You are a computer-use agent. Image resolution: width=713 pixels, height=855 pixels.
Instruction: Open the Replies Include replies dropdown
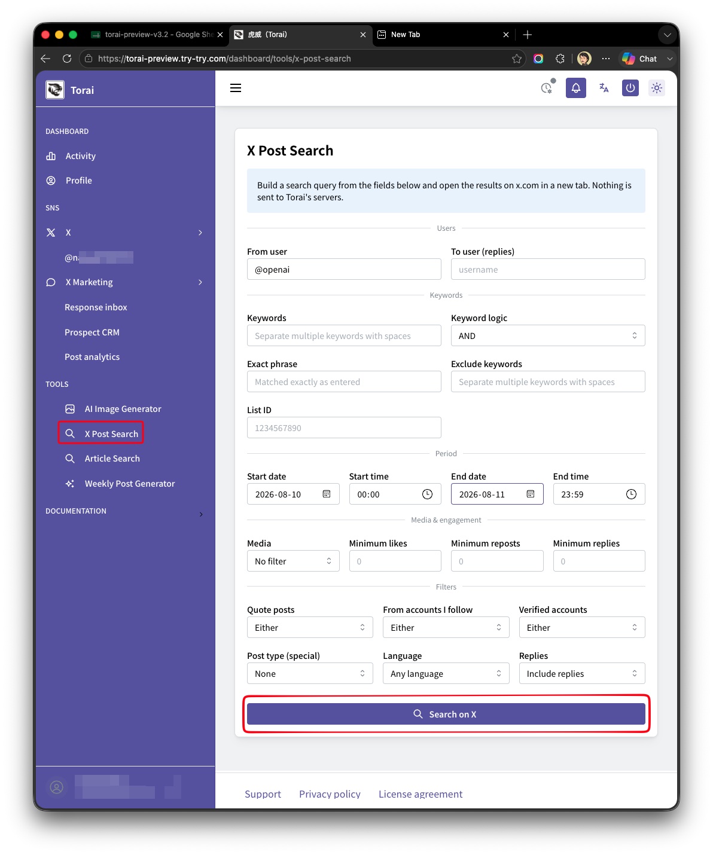click(x=582, y=673)
